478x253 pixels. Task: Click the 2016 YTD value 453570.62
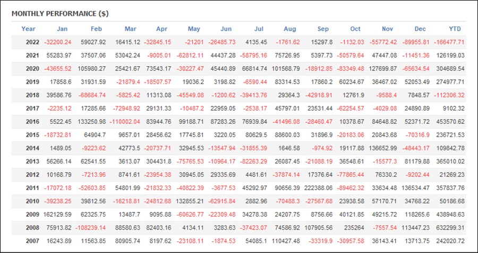click(450, 122)
